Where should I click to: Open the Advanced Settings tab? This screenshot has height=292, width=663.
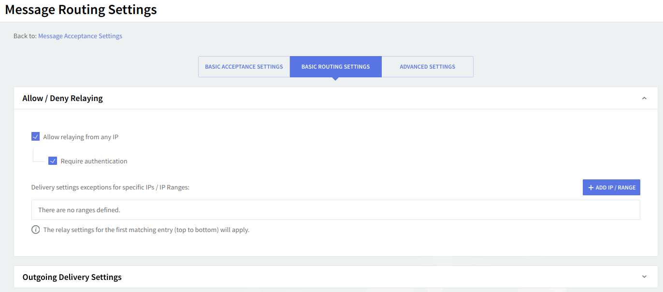tap(427, 67)
